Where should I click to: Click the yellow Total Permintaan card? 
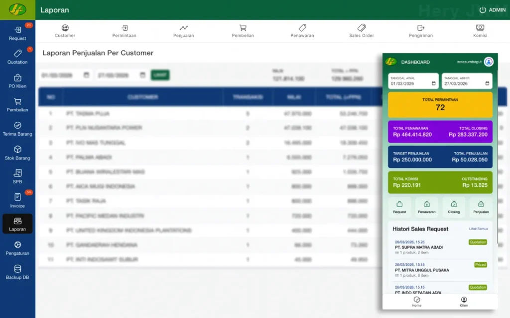(440, 104)
